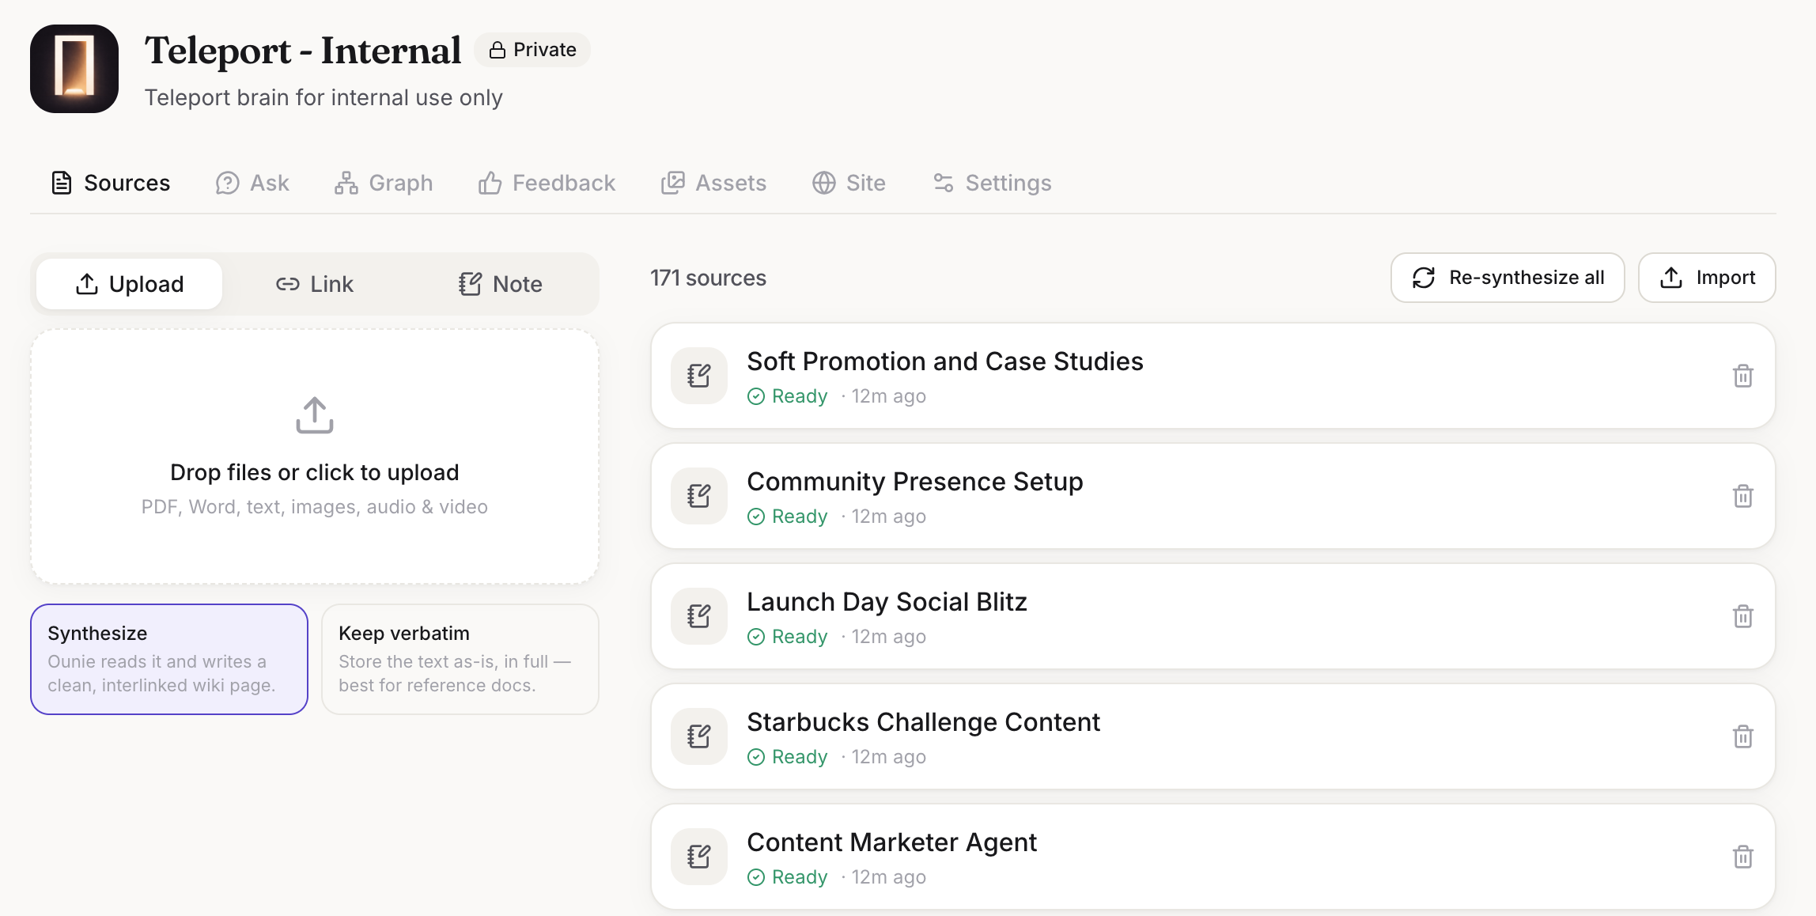The width and height of the screenshot is (1816, 916).
Task: Select the Note source mode
Action: coord(501,284)
